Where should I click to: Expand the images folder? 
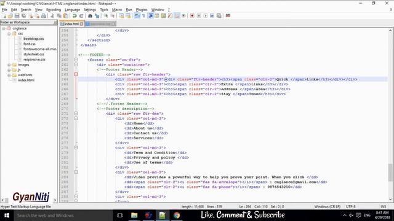coord(9,64)
